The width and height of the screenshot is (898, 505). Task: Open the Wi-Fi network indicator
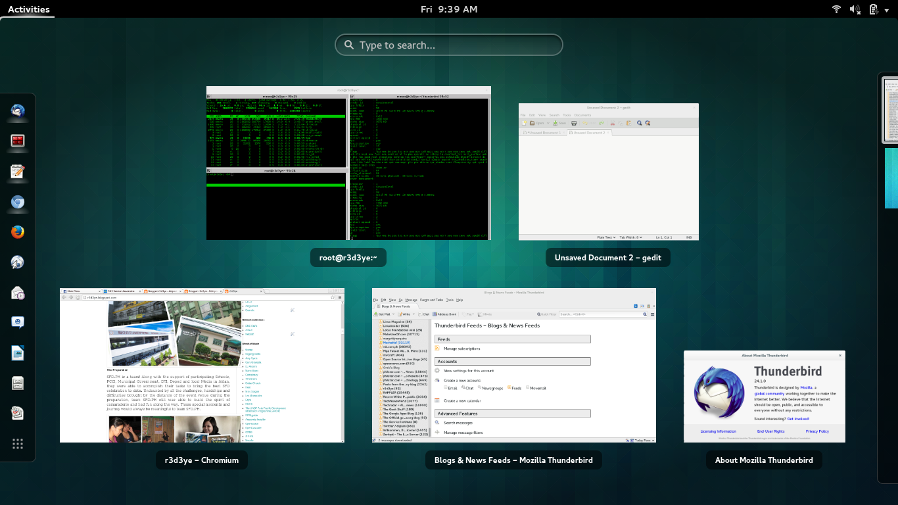point(836,9)
